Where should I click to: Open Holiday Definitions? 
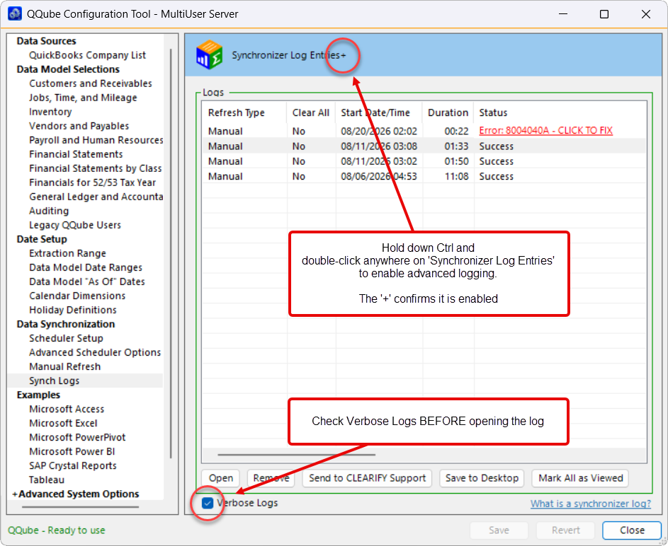(73, 310)
